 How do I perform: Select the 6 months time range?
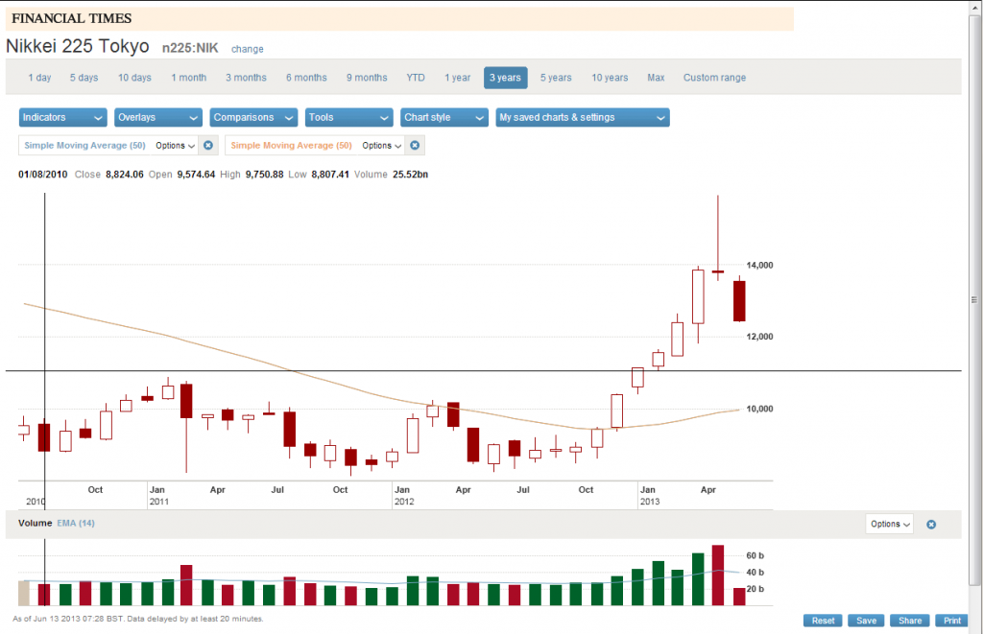point(306,78)
